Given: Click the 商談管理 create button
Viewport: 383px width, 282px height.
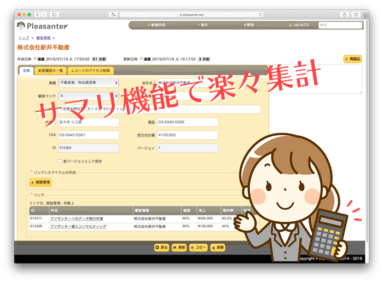Looking at the screenshot, I should point(40,182).
